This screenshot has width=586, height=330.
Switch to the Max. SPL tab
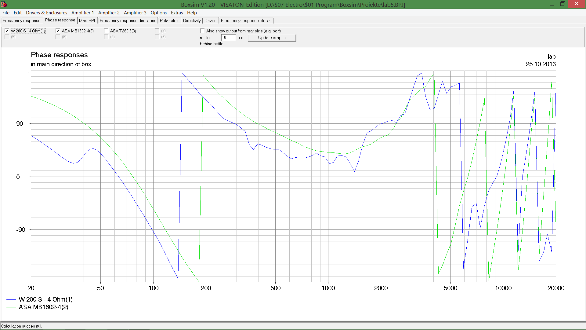(88, 20)
